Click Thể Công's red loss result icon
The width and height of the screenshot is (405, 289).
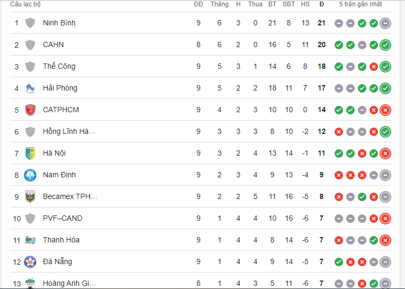click(x=374, y=67)
